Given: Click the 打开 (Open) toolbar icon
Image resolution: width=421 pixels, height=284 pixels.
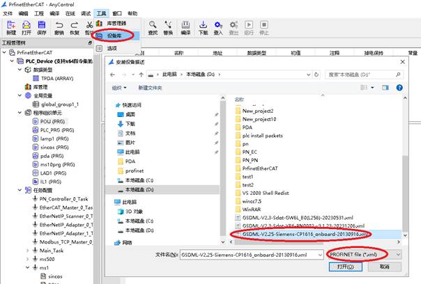Looking at the screenshot, I should (26, 28).
